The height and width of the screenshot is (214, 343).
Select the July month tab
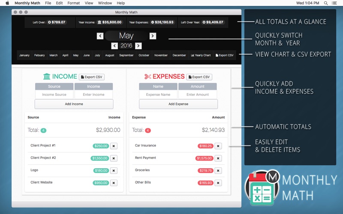coord(97,55)
